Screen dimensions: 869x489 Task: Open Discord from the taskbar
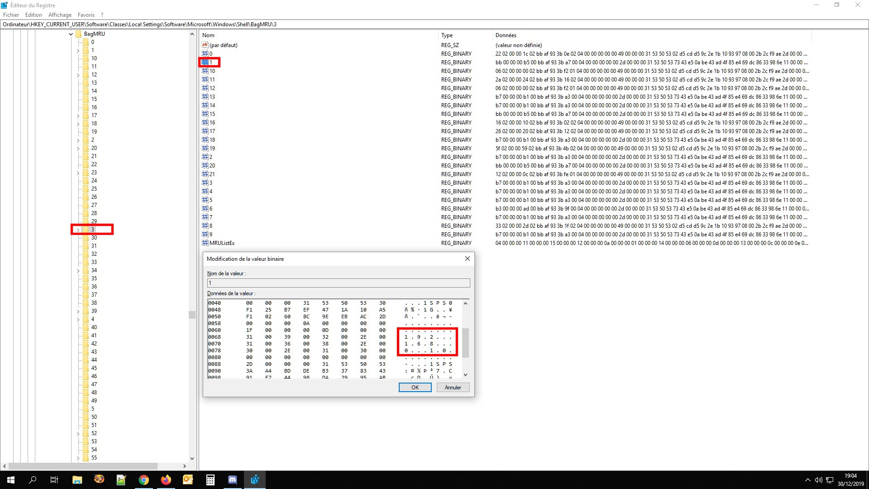pyautogui.click(x=233, y=480)
